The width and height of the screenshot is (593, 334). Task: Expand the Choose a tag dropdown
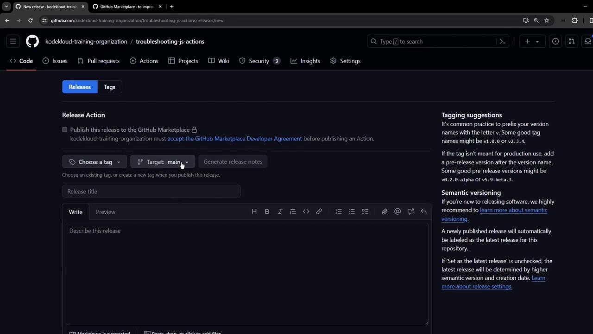95,162
